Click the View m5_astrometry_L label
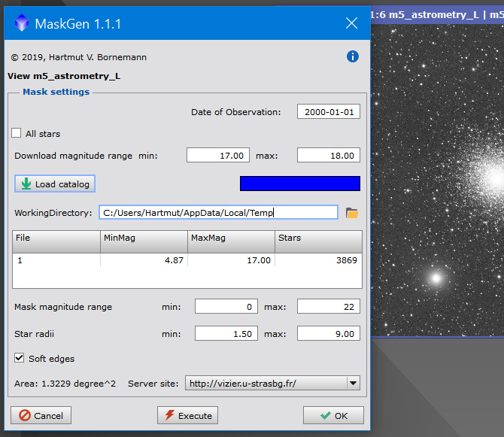The height and width of the screenshot is (437, 504). [64, 76]
